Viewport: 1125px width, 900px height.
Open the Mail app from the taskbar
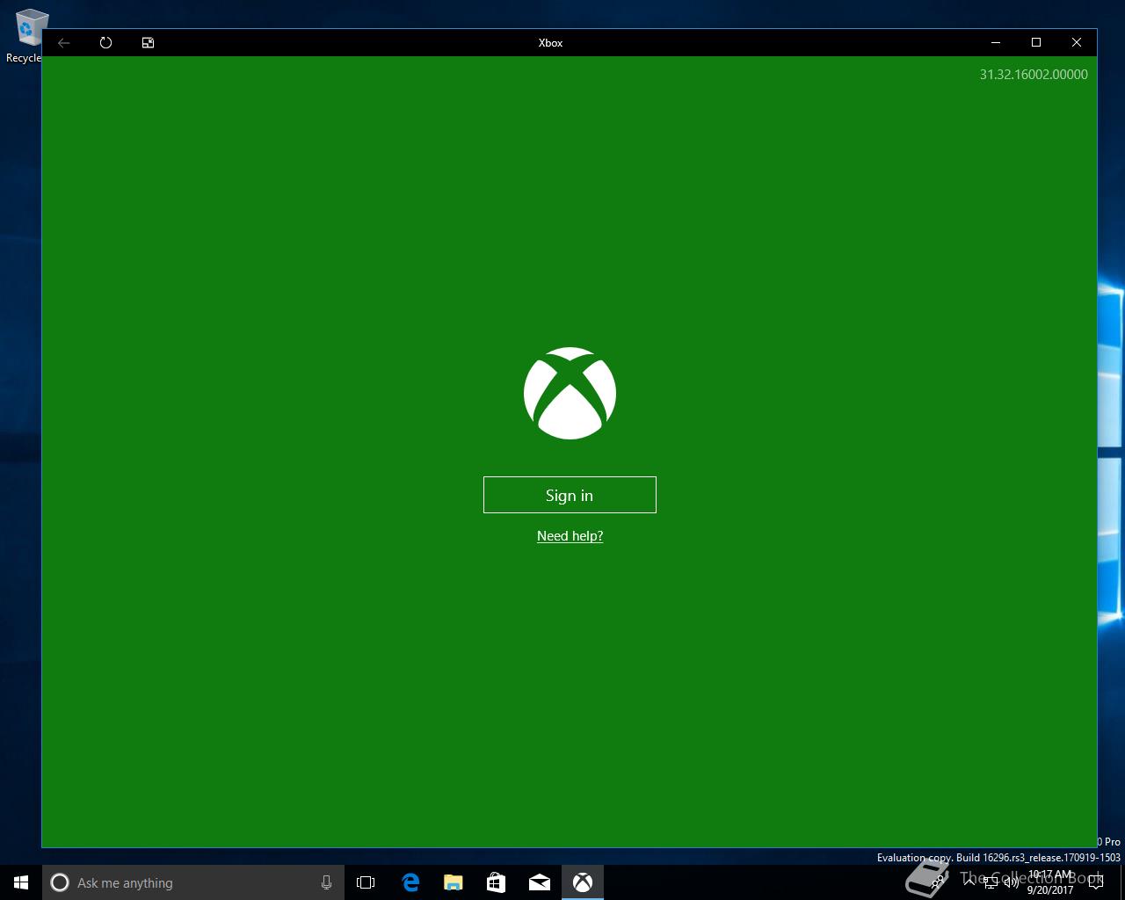[540, 882]
